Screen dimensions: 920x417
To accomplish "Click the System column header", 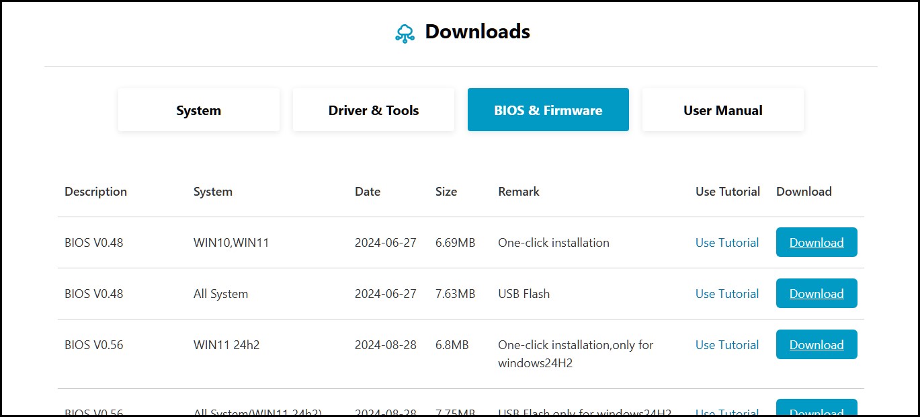I will pos(213,192).
